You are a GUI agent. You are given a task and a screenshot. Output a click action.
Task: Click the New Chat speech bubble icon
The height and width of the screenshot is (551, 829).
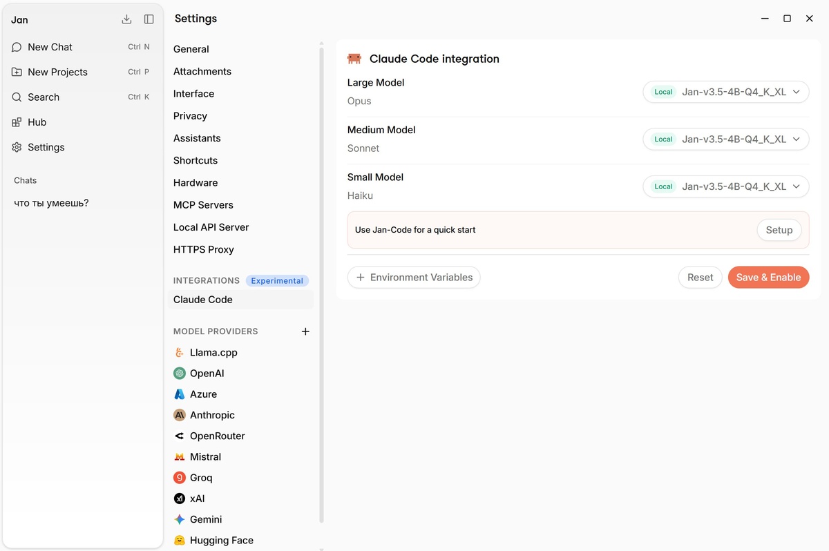click(x=17, y=47)
